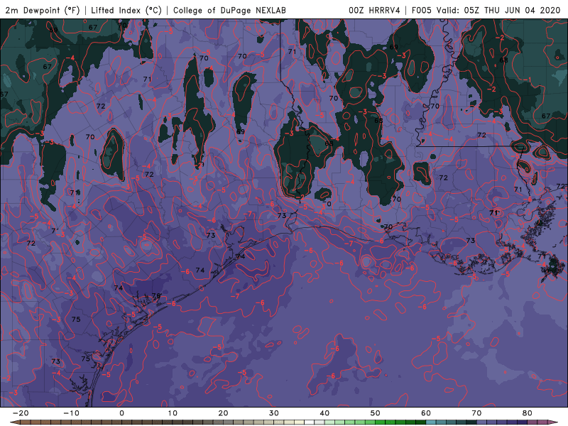This screenshot has width=568, height=426.
Task: Click the 'Lifted Index (°C)' title text
Action: point(126,10)
